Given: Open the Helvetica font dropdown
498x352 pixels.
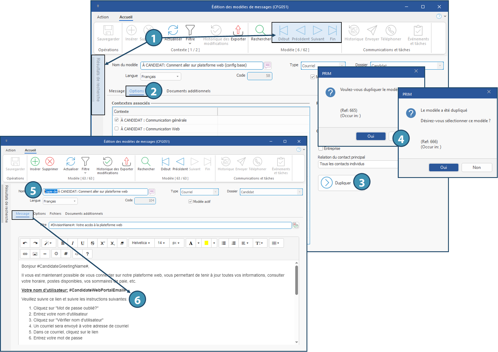Looking at the screenshot, I should click(141, 243).
